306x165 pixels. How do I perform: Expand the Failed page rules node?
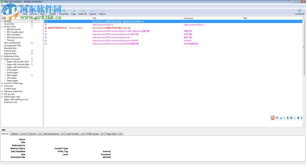pos(2,97)
